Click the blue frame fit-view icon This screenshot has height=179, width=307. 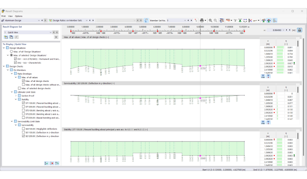(245, 20)
